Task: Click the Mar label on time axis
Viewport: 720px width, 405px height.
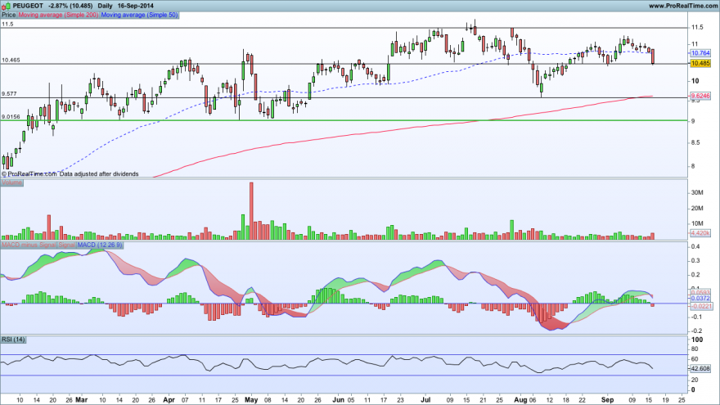Action: (x=81, y=400)
